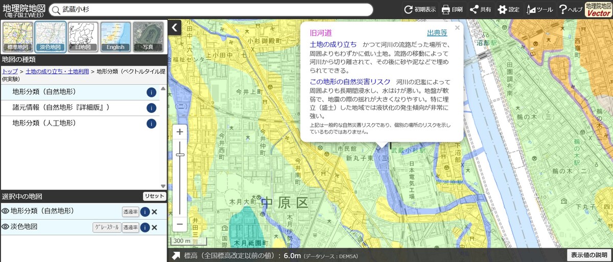Show info for selected 地形分類（自然地形） layer
This screenshot has height=262, width=613.
pyautogui.click(x=145, y=211)
